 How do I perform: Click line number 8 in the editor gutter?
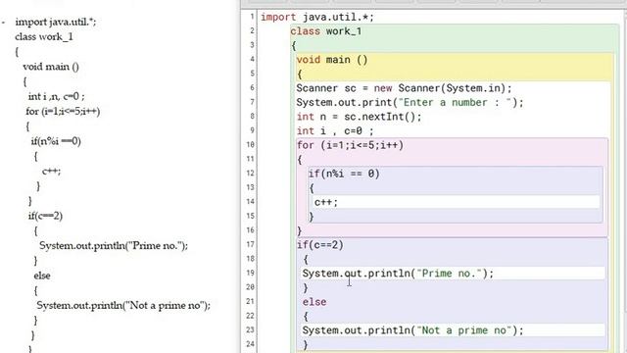click(252, 116)
